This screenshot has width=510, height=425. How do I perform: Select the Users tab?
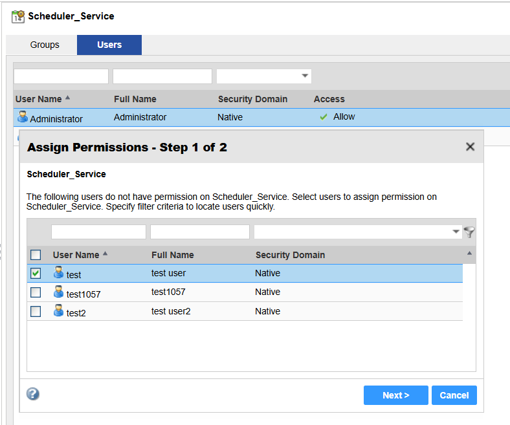(109, 45)
